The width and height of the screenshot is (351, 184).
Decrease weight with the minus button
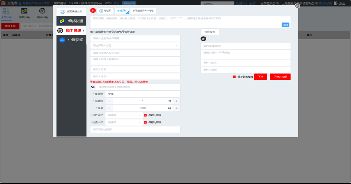(x=109, y=108)
